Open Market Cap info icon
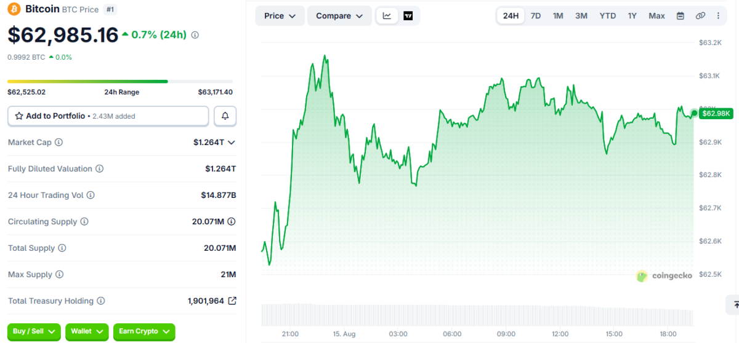 tap(59, 142)
